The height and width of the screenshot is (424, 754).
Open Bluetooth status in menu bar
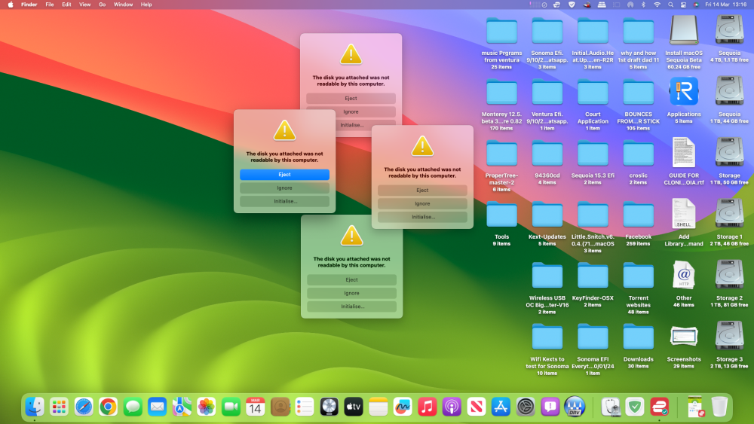[643, 5]
